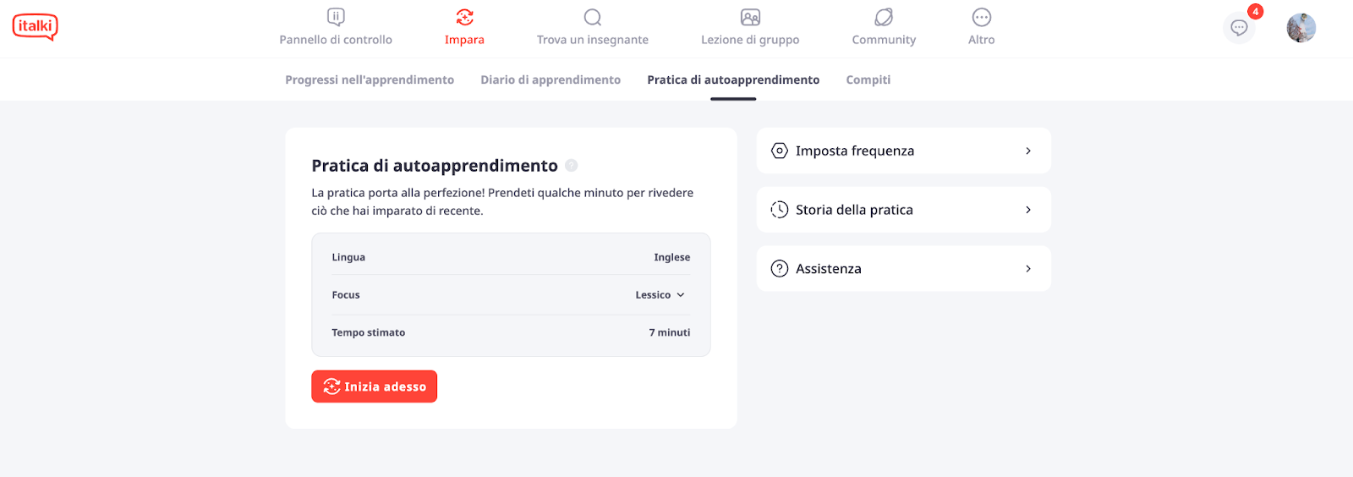
Task: Expand Storia della pratica chevron
Action: point(1028,210)
